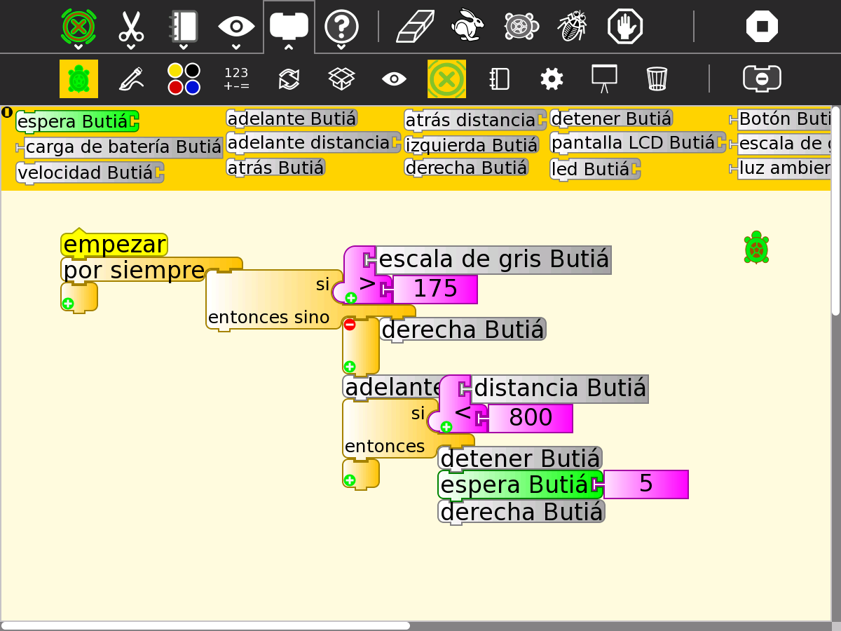The height and width of the screenshot is (631, 841).
Task: Toggle the palette orientation button at corner
Action: (7, 112)
